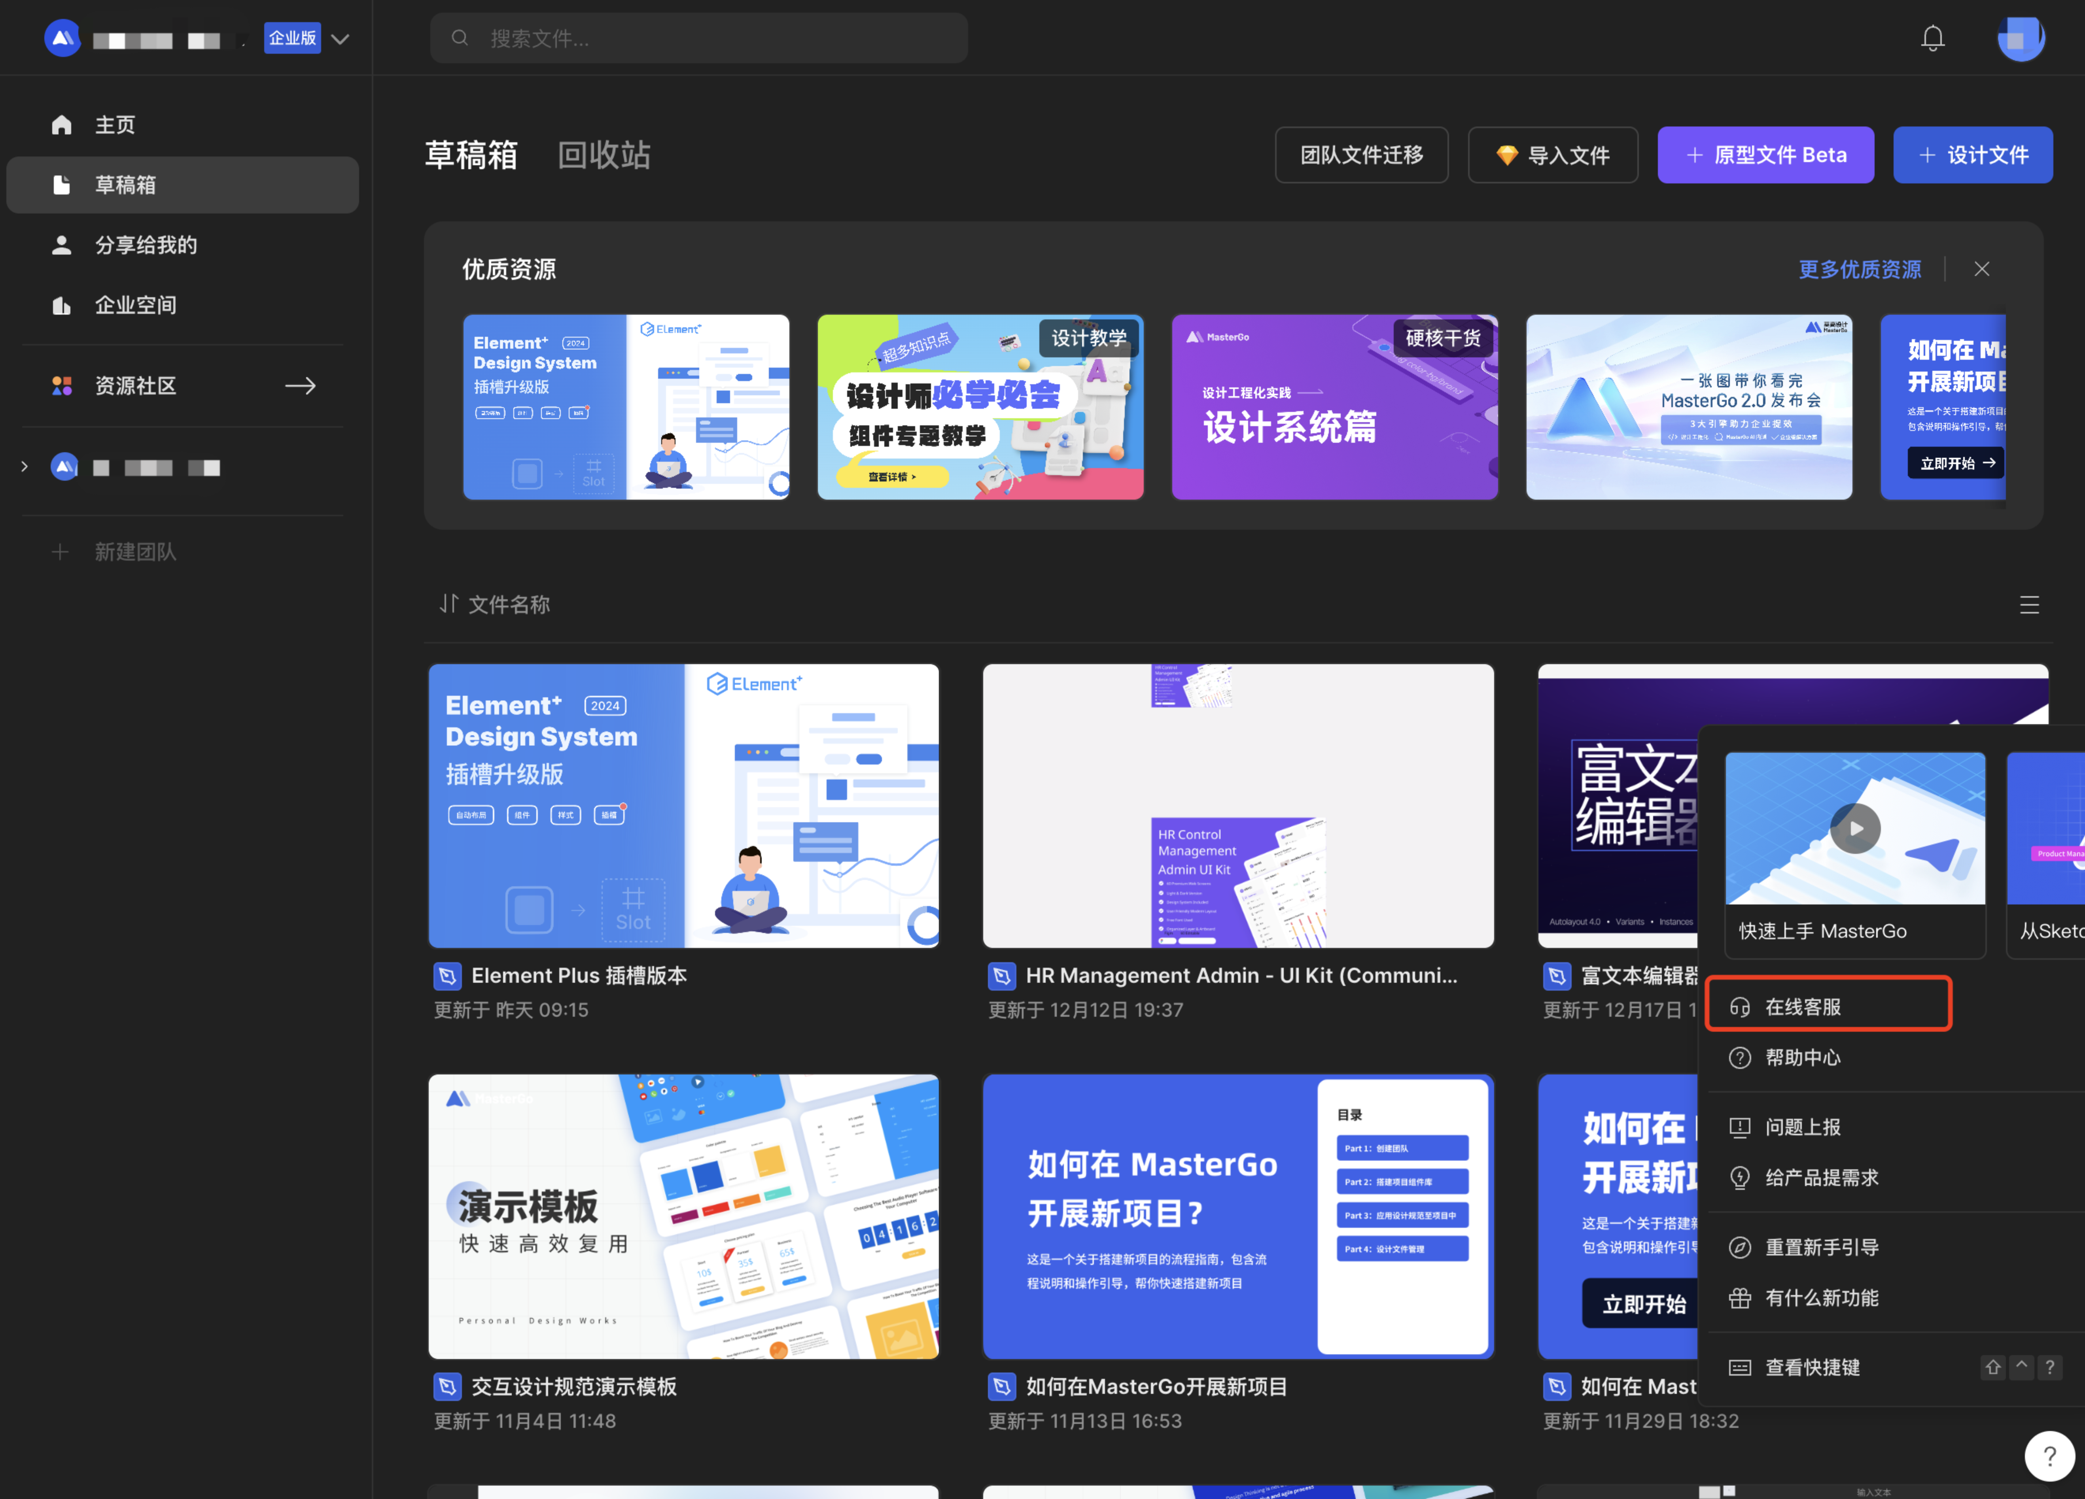2085x1499 pixels.
Task: Open the 设计系统篇 resource card
Action: (1335, 407)
